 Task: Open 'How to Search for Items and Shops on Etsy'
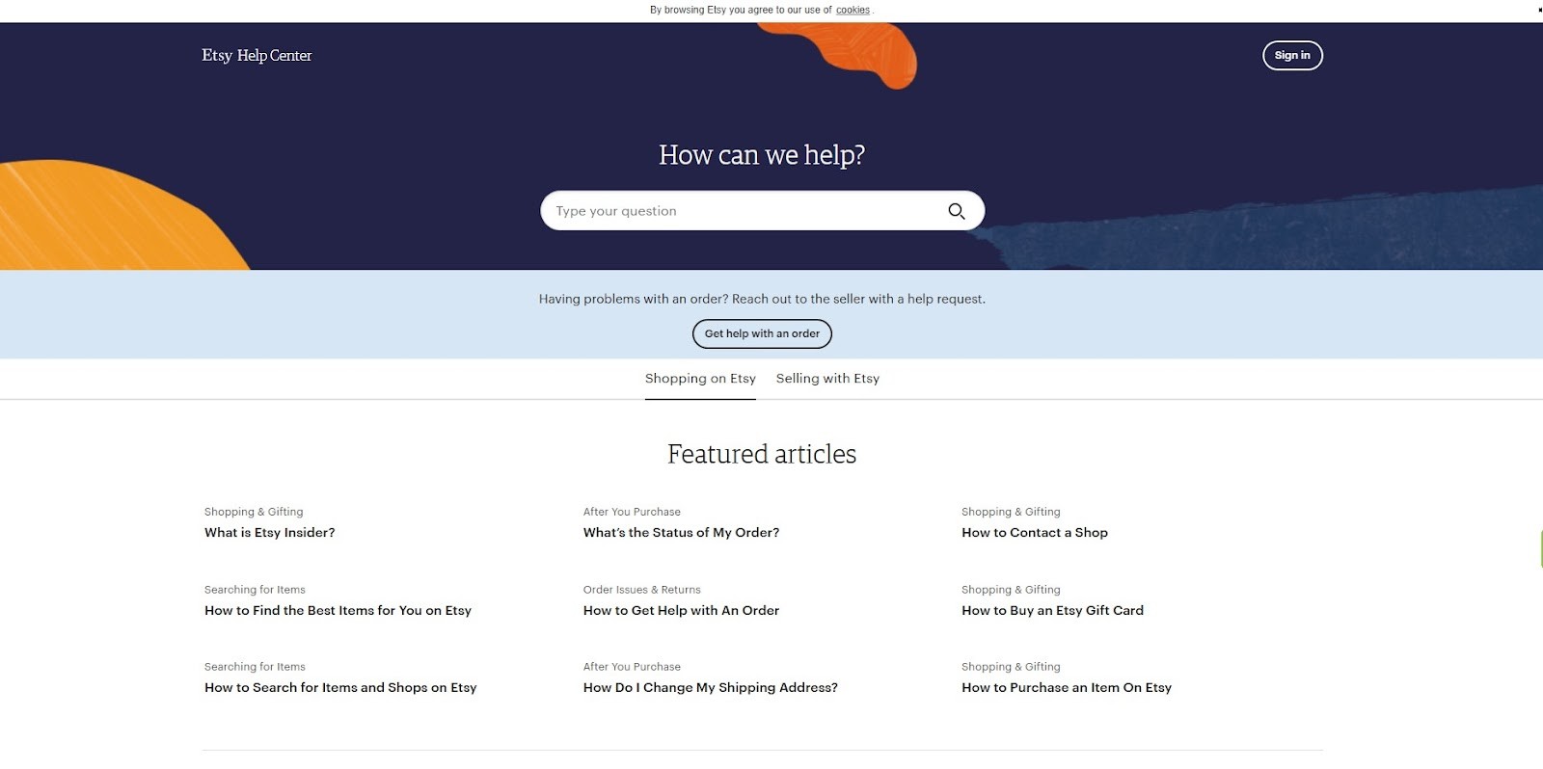tap(340, 687)
